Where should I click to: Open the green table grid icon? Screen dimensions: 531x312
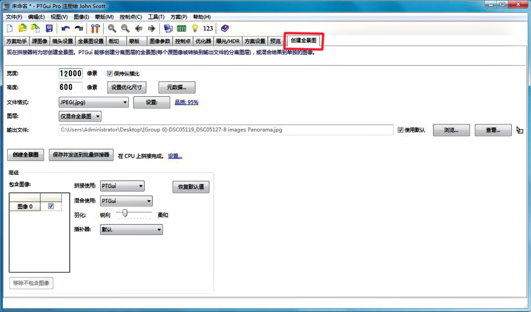pos(182,28)
